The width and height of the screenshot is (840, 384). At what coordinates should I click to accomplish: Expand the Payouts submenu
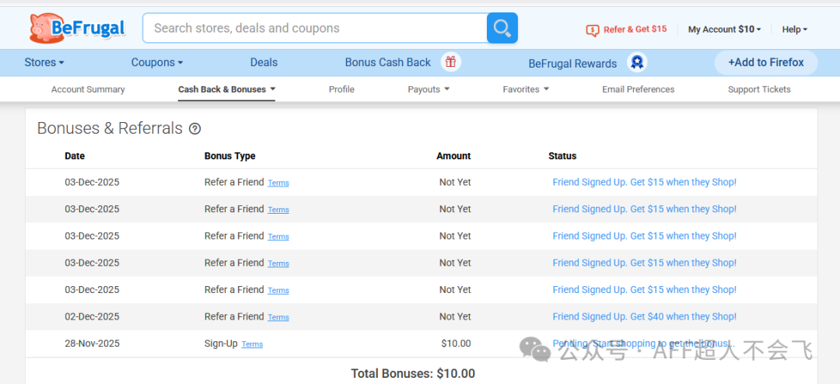pos(429,89)
